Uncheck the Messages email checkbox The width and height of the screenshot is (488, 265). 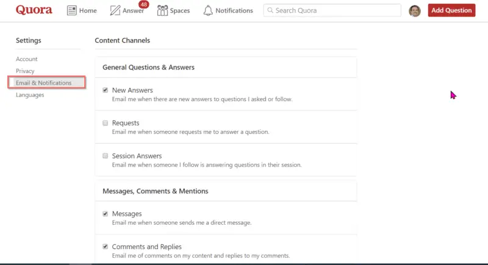[105, 214]
